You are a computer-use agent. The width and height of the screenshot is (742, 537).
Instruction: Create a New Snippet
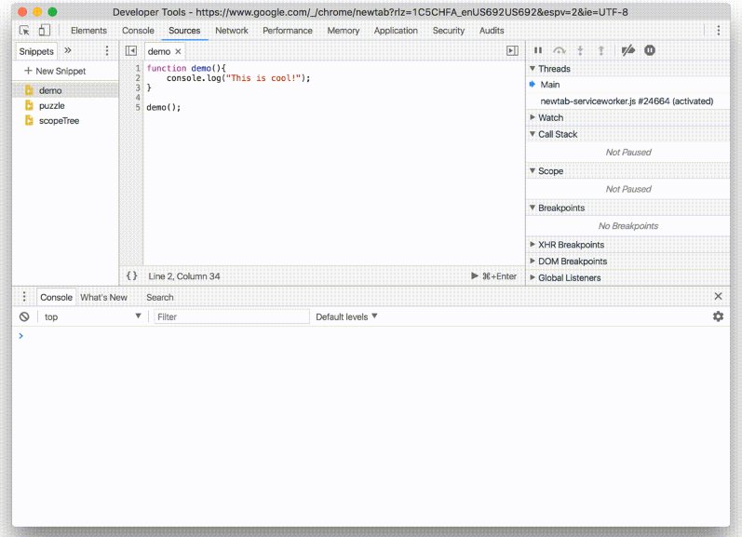pos(55,71)
